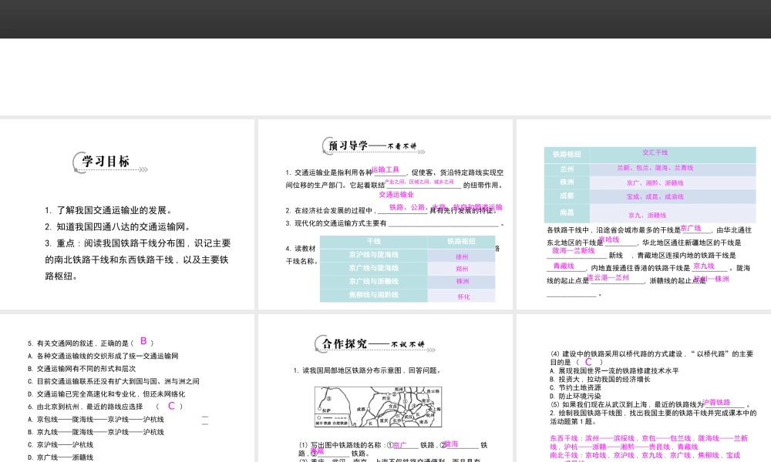Image resolution: width=771 pixels, height=462 pixels.
Task: Click the '焦柳线与湘黔线' table row
Action: [x=374, y=295]
